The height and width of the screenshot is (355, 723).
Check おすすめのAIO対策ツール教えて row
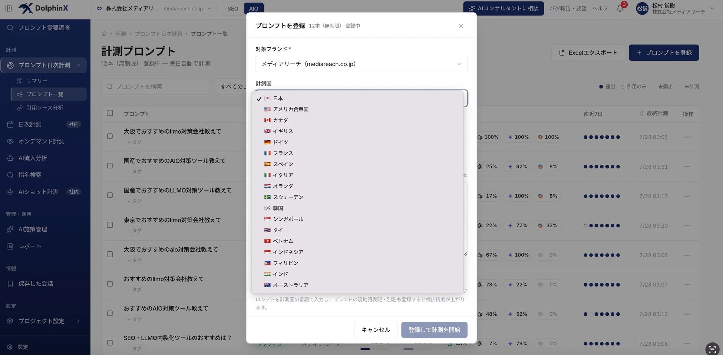coord(110,313)
